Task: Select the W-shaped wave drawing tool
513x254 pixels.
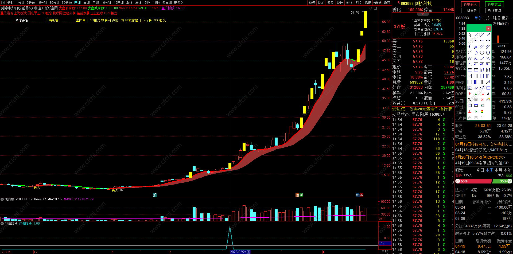Action: [470, 58]
